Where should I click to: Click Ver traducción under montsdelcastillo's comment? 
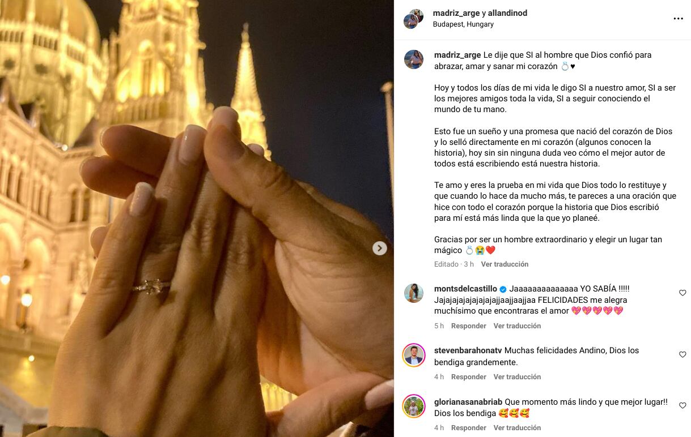pyautogui.click(x=517, y=326)
